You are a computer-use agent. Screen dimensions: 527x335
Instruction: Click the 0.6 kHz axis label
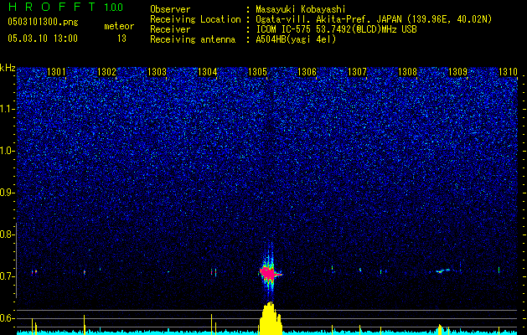[7, 318]
